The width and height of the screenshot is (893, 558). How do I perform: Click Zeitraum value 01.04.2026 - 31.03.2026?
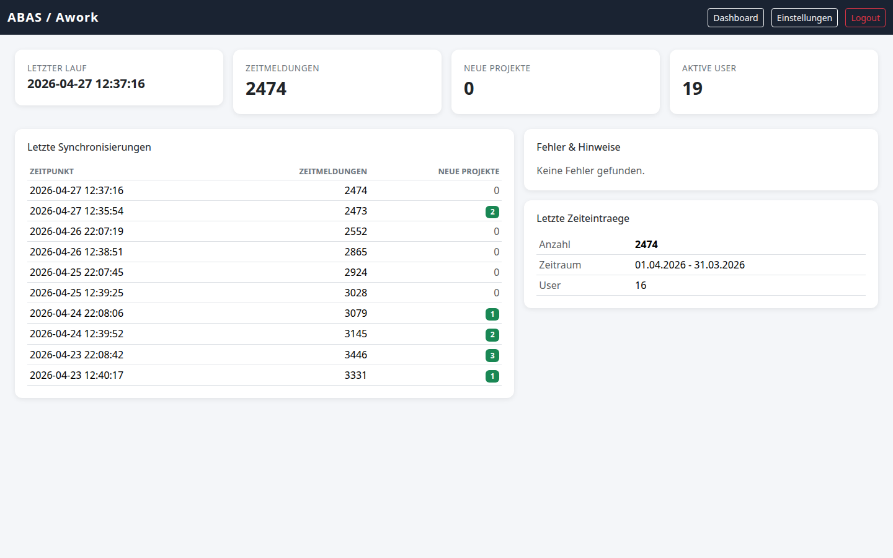[x=690, y=265]
